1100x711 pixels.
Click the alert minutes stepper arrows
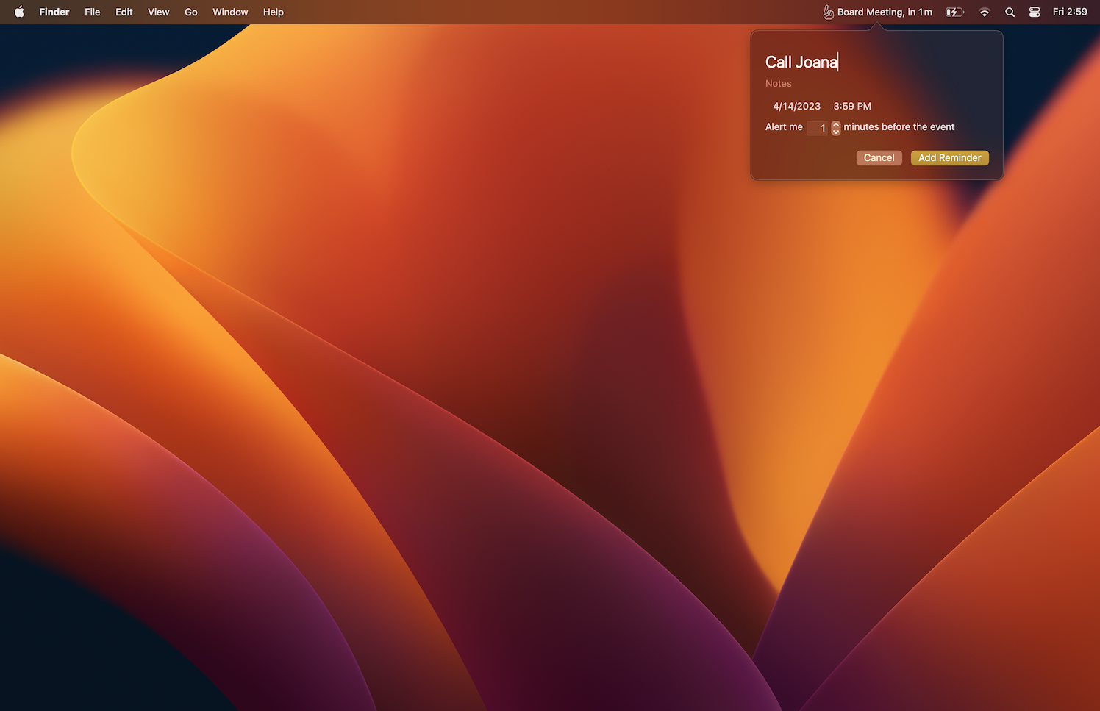[x=836, y=128]
